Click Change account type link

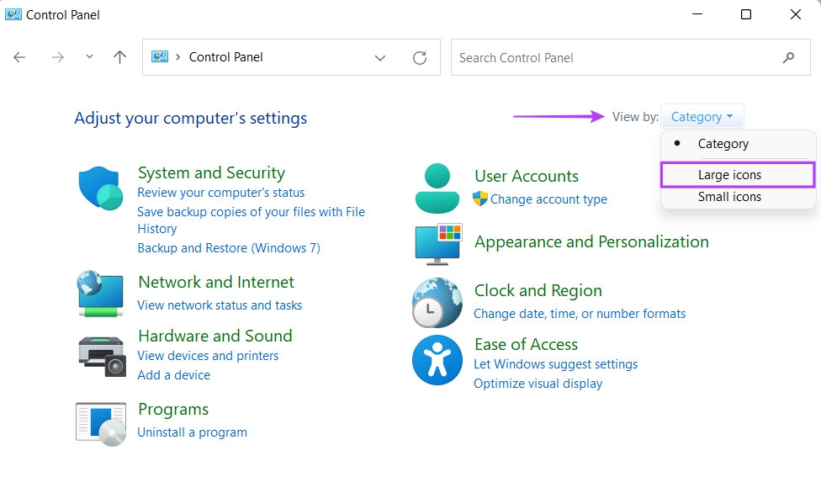coord(548,199)
